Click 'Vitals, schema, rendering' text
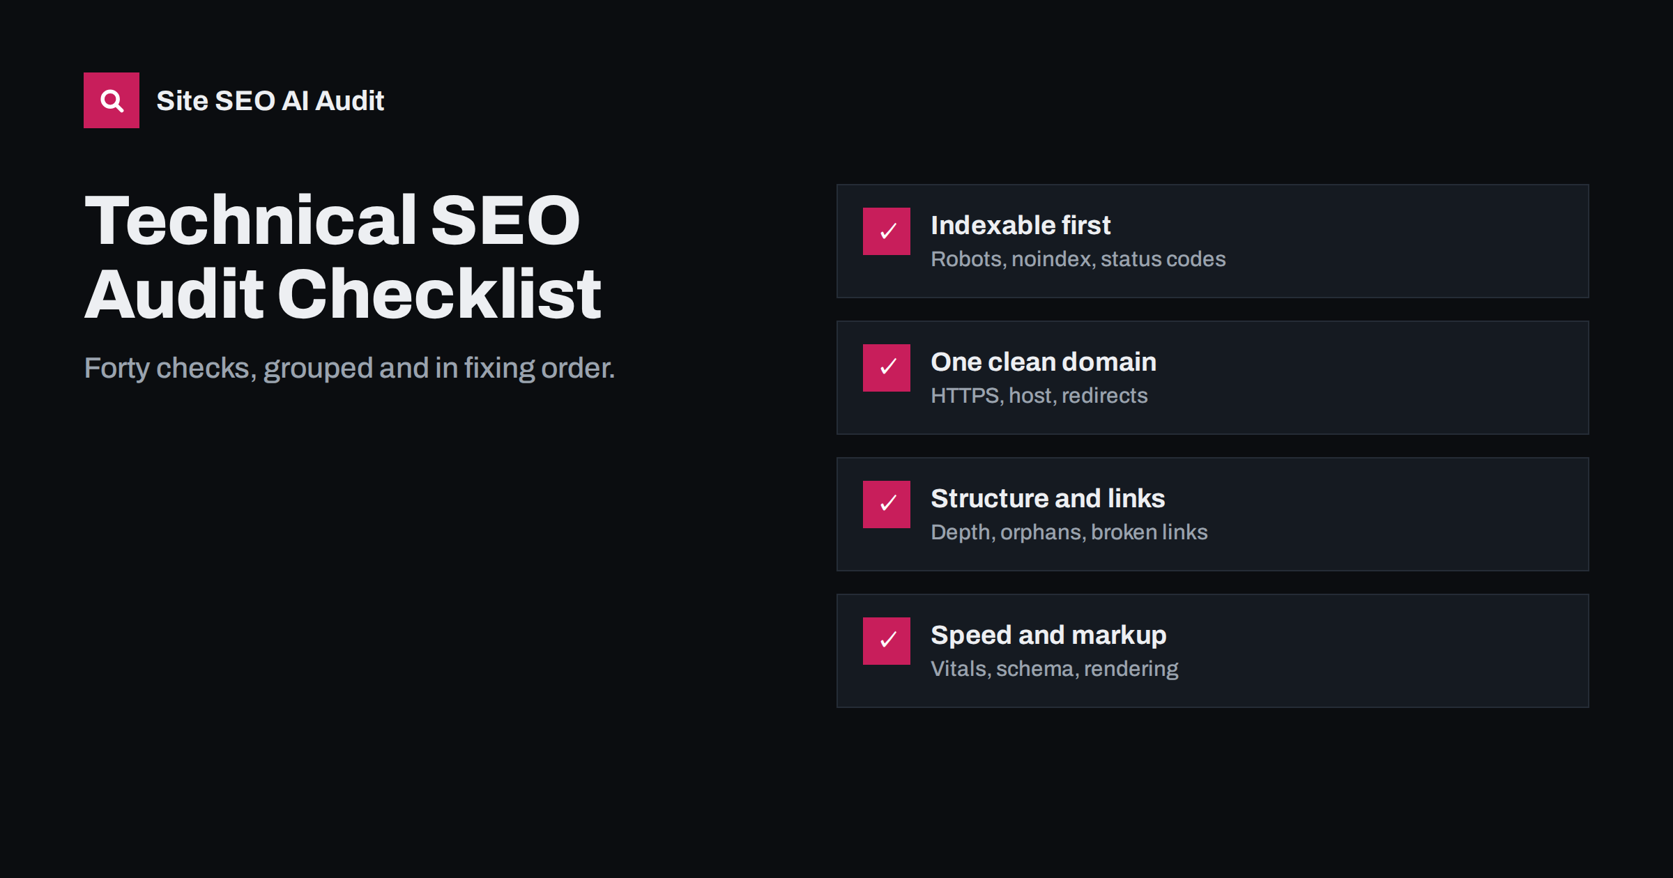 tap(1055, 669)
